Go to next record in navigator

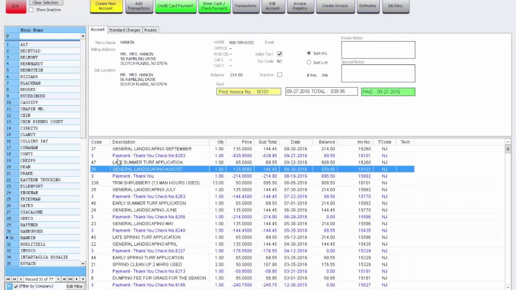tap(58, 279)
